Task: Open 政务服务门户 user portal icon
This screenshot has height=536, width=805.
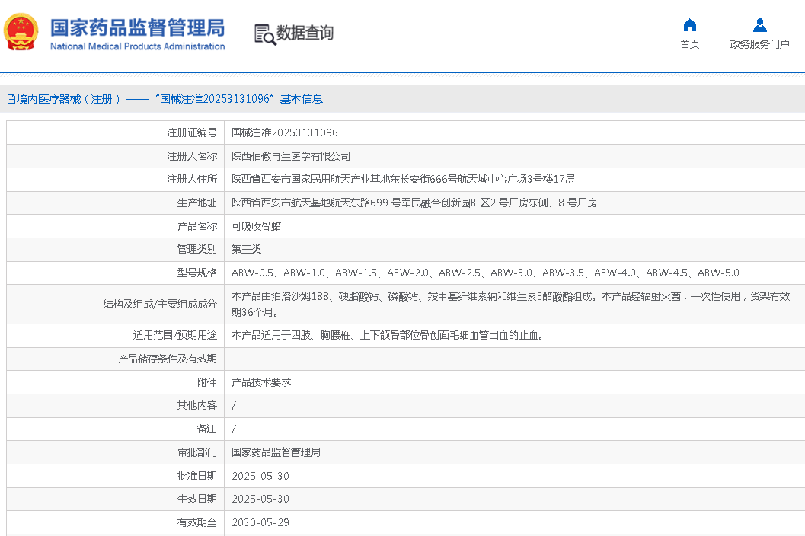Action: pyautogui.click(x=760, y=24)
